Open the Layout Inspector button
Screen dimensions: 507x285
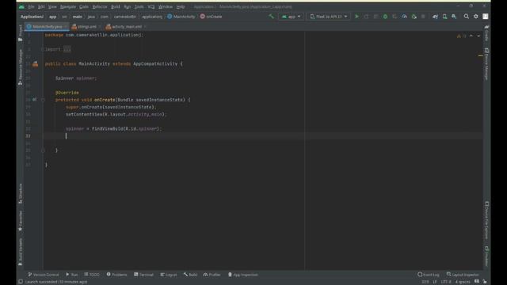pos(463,275)
